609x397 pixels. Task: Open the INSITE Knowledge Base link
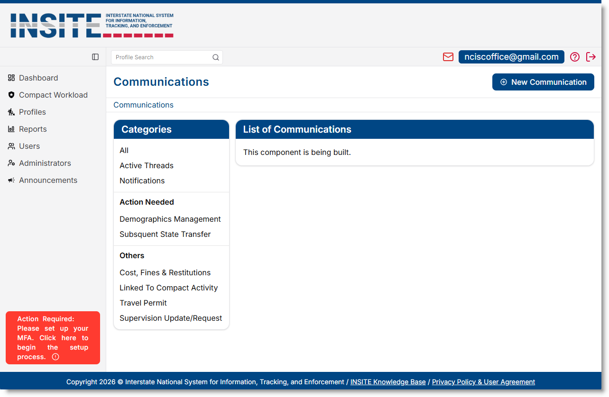tap(388, 382)
